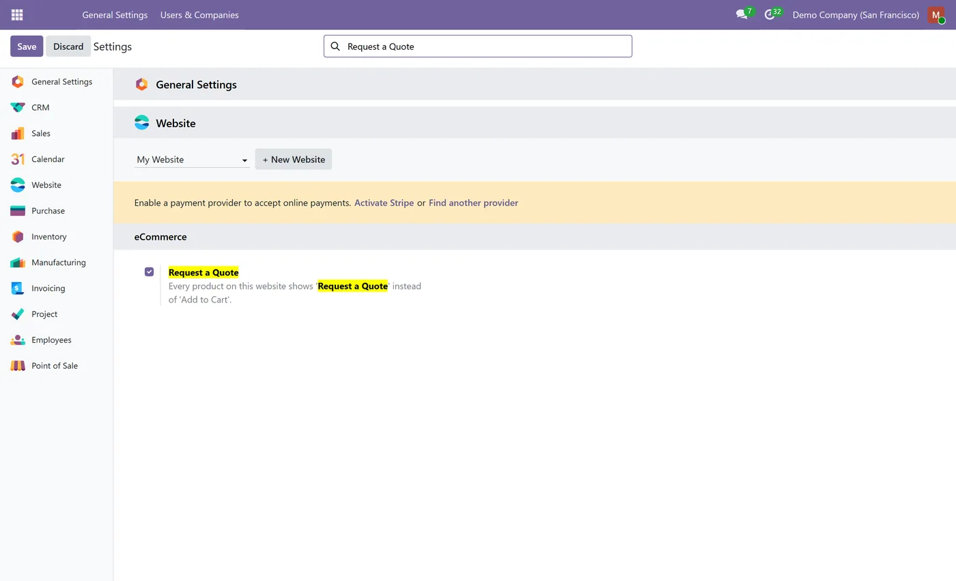Click the Settings breadcrumb title
The image size is (956, 581).
click(113, 46)
